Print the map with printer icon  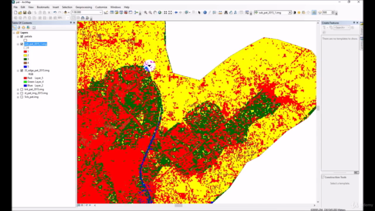(x=29, y=12)
